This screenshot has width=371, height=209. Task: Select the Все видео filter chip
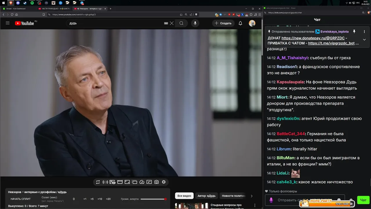tap(184, 196)
